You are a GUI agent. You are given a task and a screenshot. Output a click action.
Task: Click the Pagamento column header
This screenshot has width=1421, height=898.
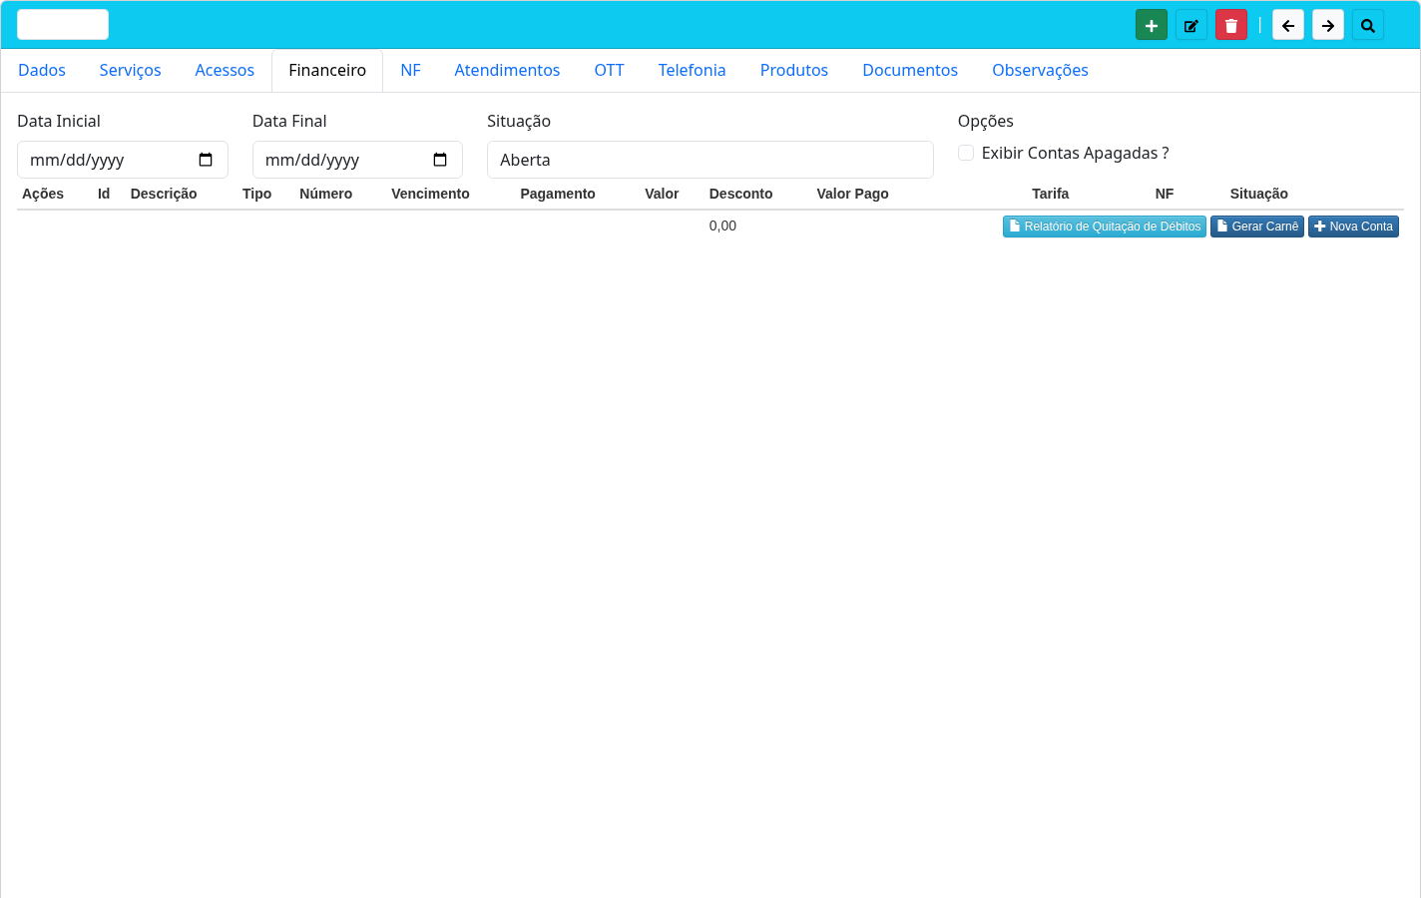(558, 194)
